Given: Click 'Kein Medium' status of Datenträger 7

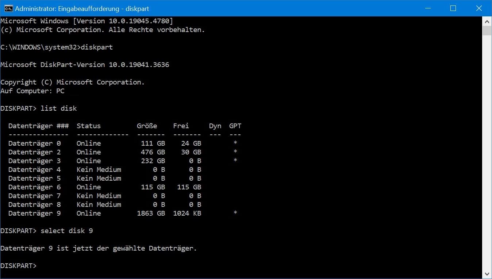Looking at the screenshot, I should coord(99,196).
